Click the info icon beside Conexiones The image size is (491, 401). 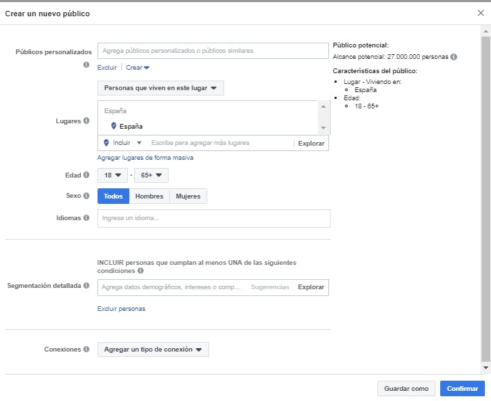87,350
